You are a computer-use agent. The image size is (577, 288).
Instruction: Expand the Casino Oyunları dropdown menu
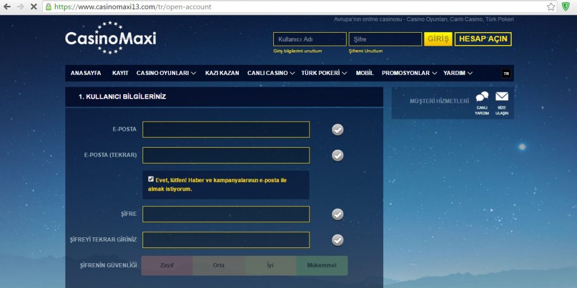[x=166, y=73]
